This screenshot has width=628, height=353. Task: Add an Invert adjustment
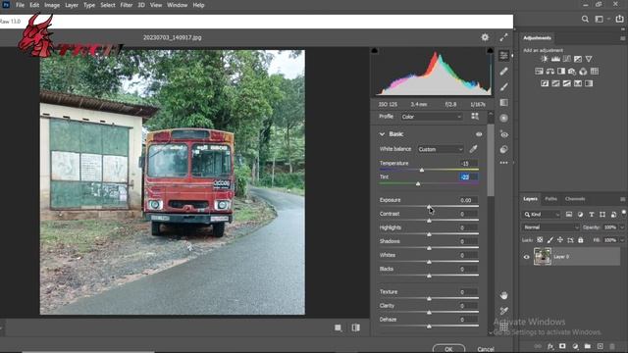click(545, 83)
